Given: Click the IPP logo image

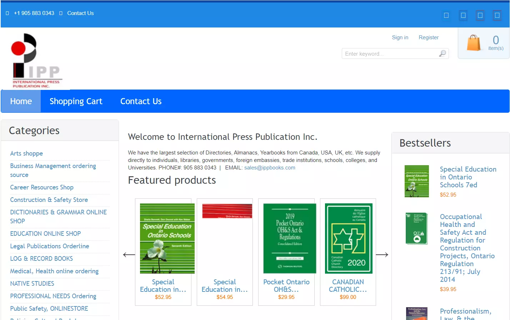Looking at the screenshot, I should 36,60.
